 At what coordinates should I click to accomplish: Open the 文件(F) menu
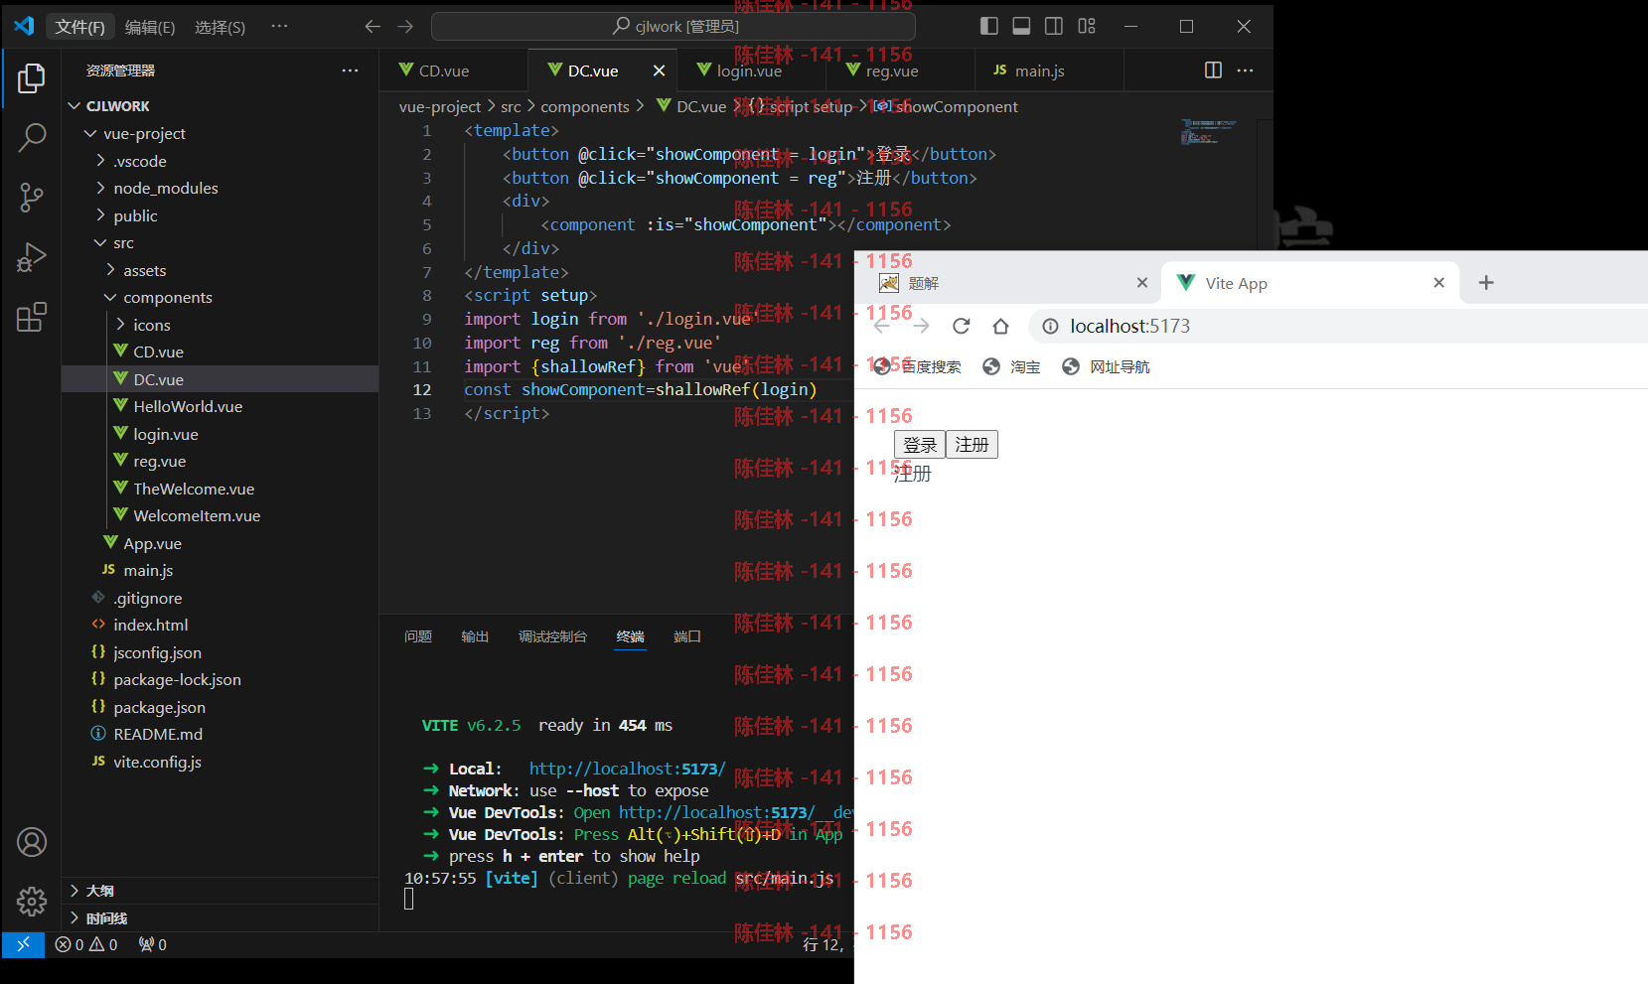(x=80, y=27)
